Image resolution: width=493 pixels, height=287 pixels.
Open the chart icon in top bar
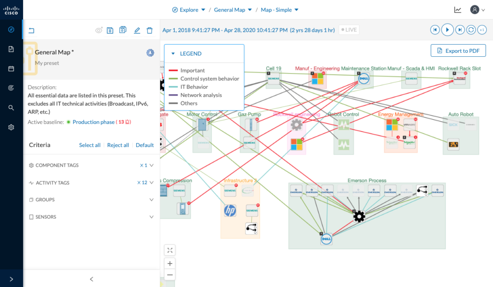pyautogui.click(x=458, y=10)
